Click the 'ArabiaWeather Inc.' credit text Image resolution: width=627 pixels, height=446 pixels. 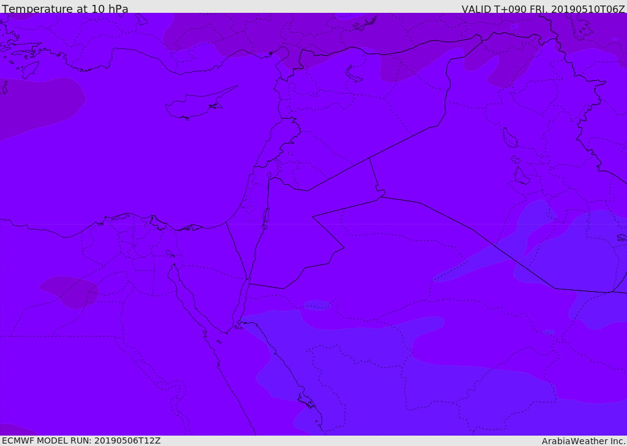point(584,441)
